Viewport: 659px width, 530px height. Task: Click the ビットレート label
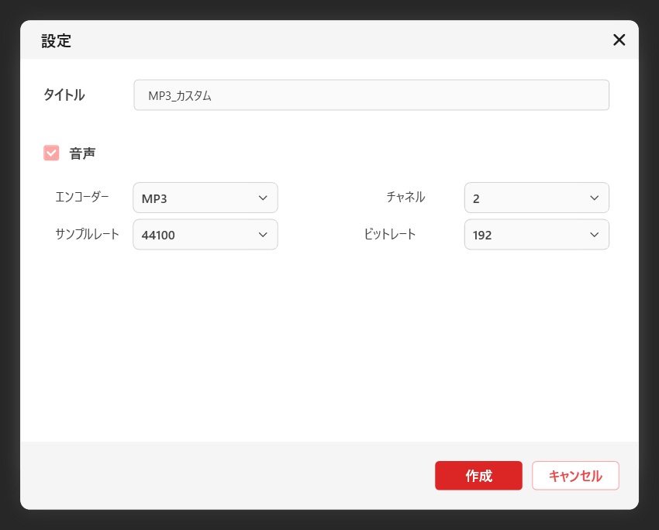pos(390,234)
